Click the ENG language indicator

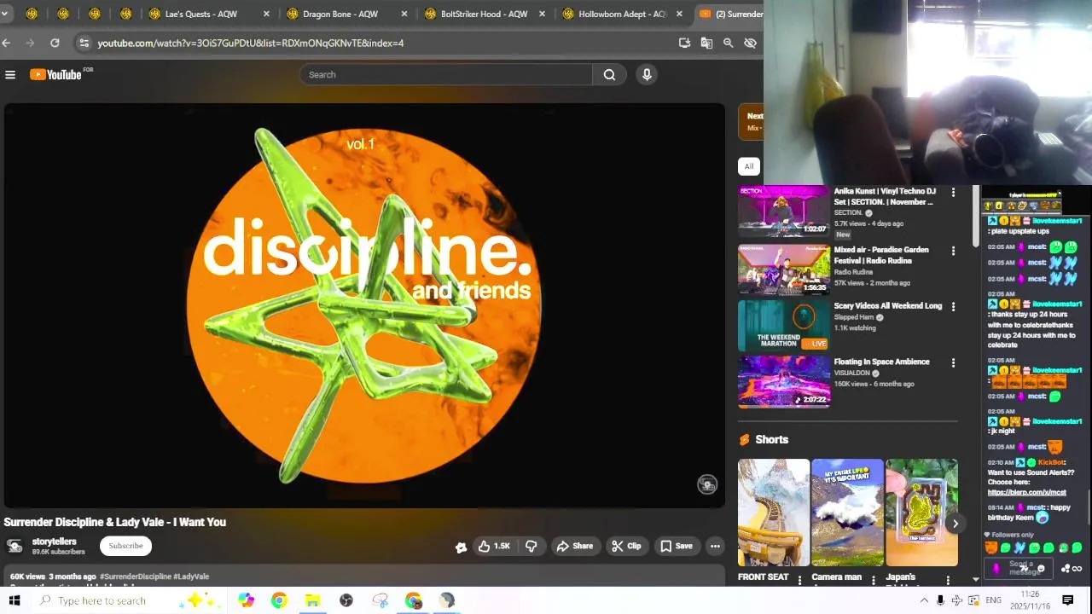coord(993,600)
